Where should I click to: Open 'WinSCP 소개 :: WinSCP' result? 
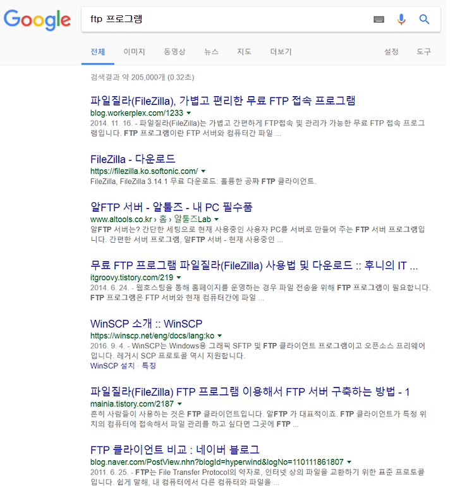pyautogui.click(x=146, y=324)
